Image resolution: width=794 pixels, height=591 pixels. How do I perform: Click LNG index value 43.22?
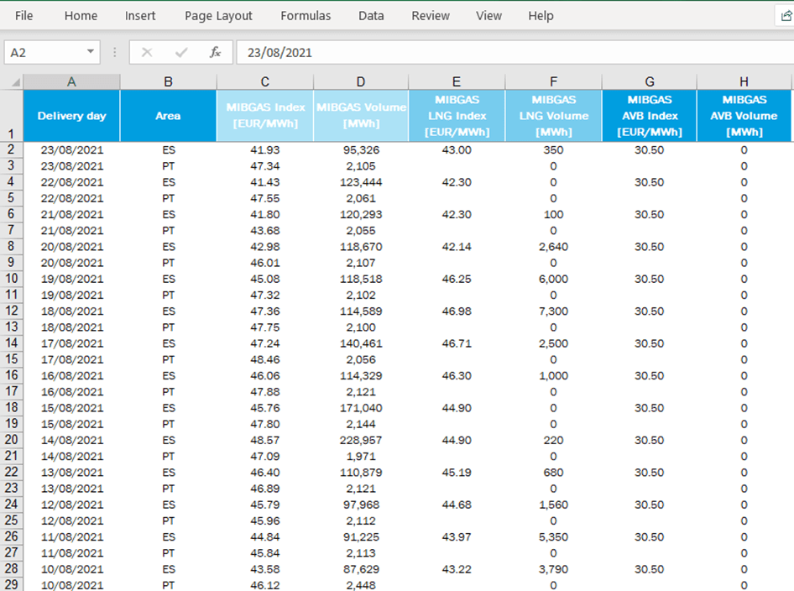tap(457, 569)
